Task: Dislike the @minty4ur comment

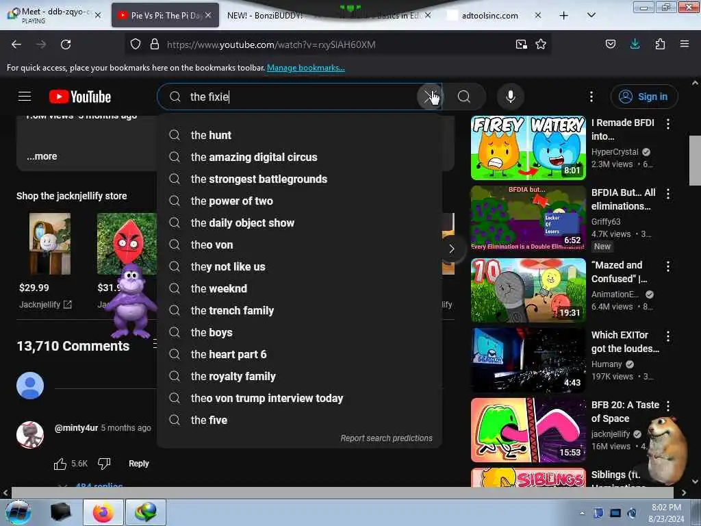Action: [x=104, y=464]
